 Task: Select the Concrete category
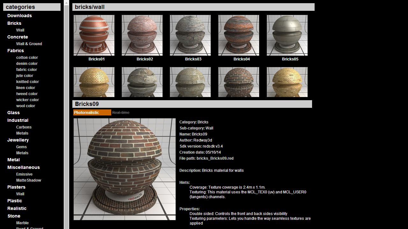[x=18, y=37]
